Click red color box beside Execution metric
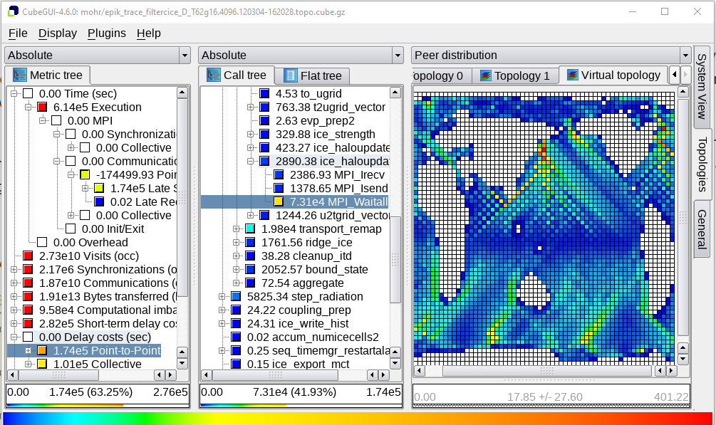The width and height of the screenshot is (716, 425). [x=42, y=107]
